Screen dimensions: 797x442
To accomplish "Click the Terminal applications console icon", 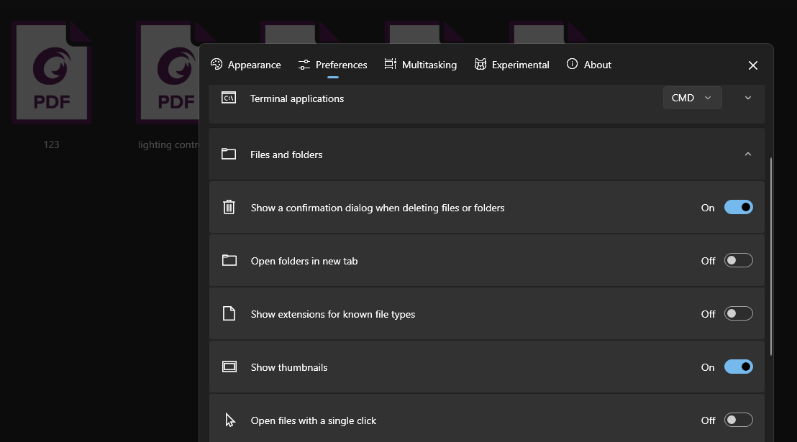I will 229,98.
